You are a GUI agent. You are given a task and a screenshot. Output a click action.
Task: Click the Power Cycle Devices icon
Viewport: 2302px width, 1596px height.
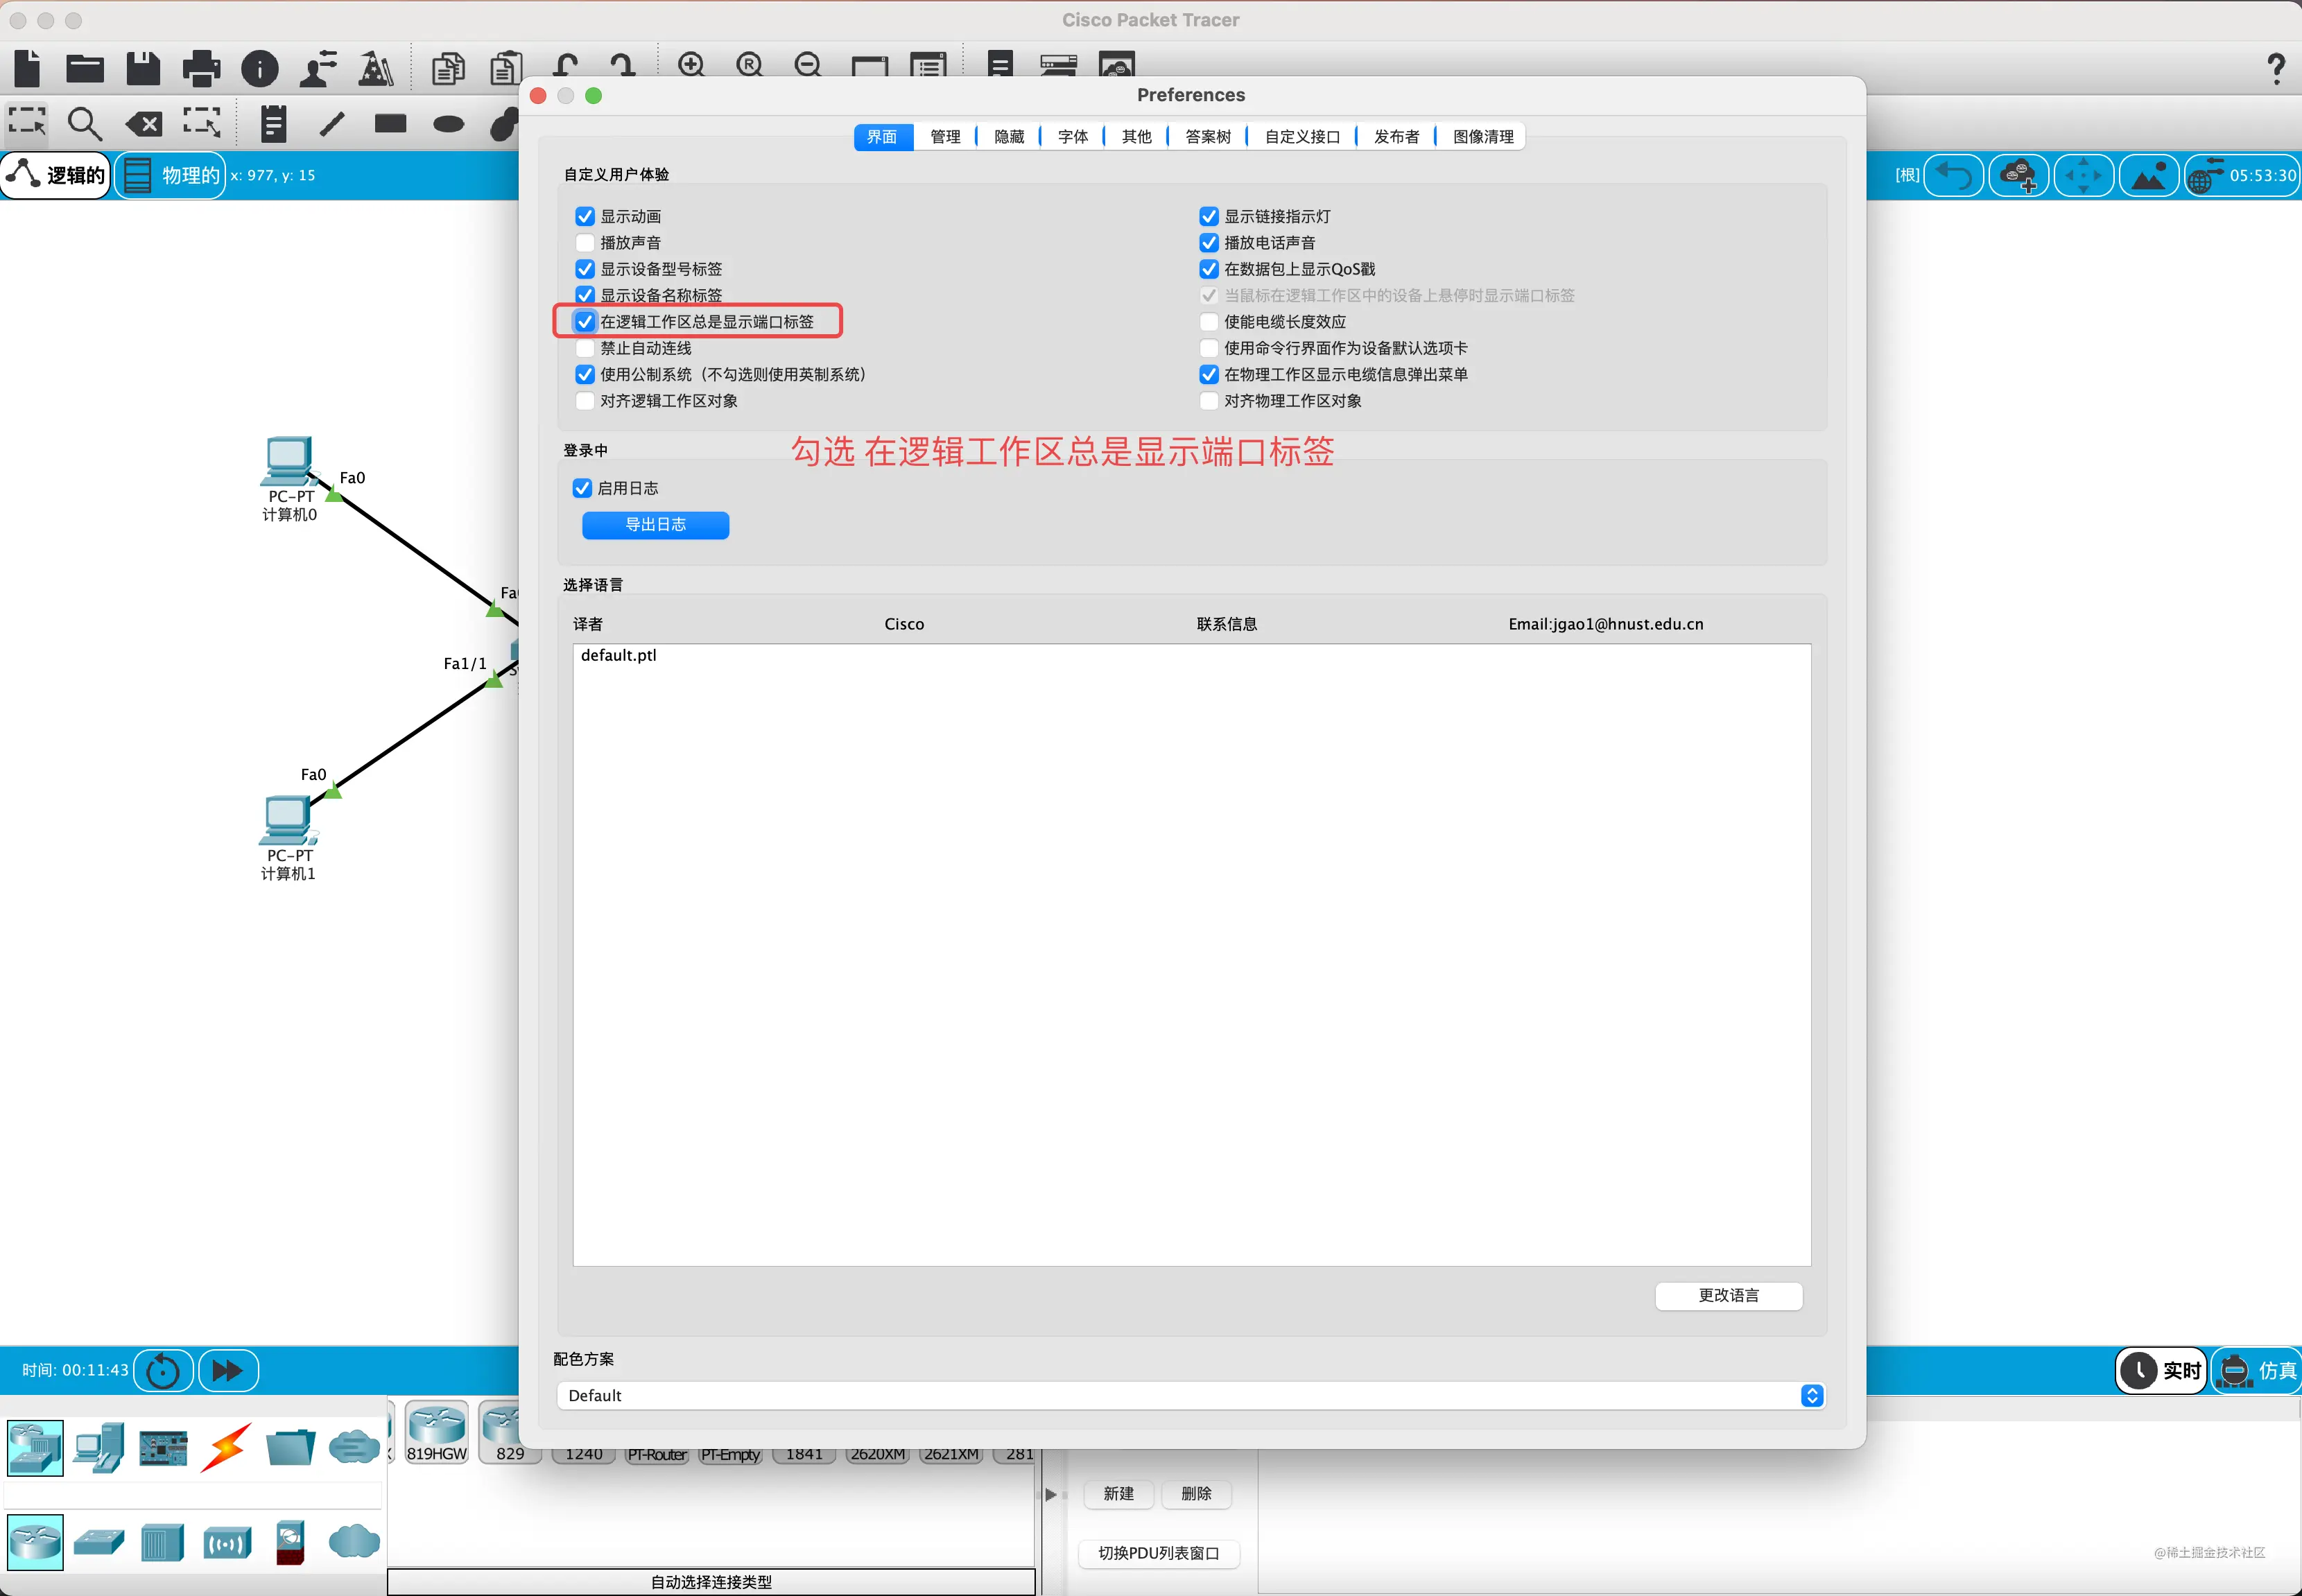(162, 1370)
